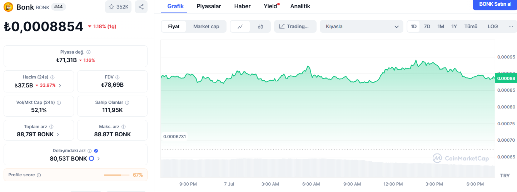
Task: Click the ₺71,31B market cap value
Action: coord(66,60)
